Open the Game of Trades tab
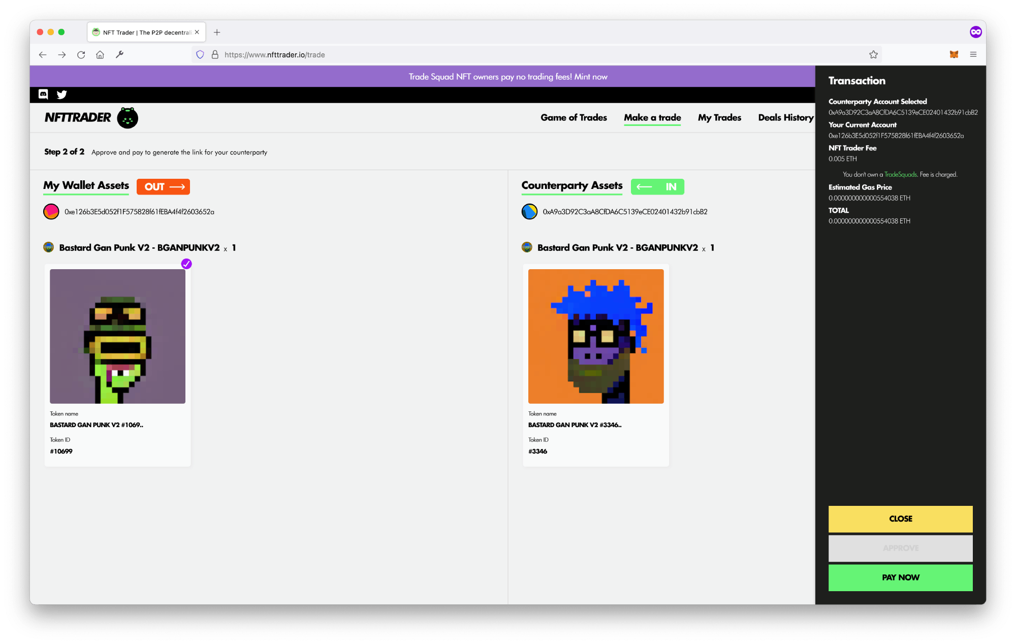This screenshot has height=644, width=1016. [x=574, y=117]
